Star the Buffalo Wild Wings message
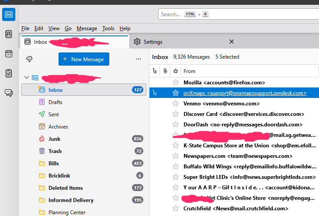Image resolution: width=319 pixels, height=216 pixels. pyautogui.click(x=176, y=166)
